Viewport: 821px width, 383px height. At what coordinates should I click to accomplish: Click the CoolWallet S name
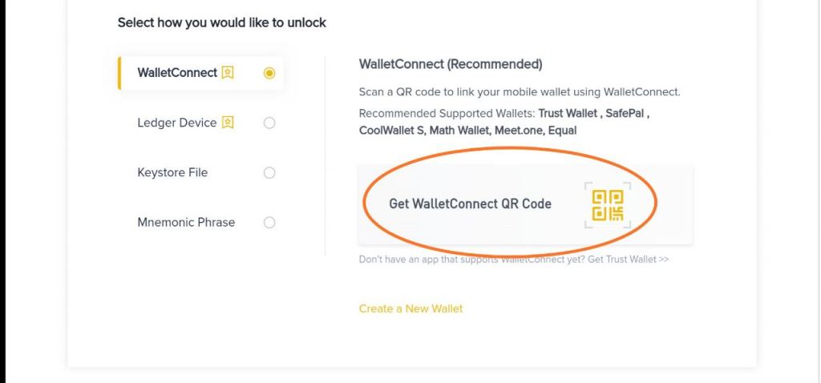point(391,131)
